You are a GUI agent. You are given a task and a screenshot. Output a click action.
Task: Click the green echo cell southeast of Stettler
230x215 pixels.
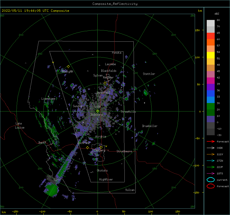pos(145,93)
